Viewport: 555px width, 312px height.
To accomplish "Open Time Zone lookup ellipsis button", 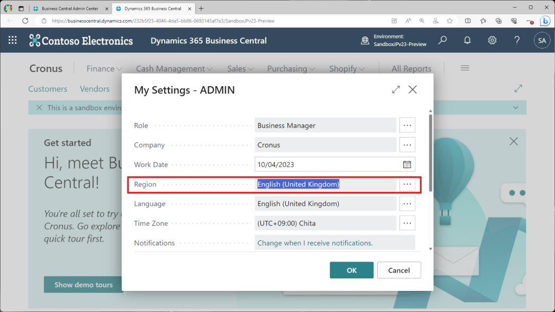I will [x=408, y=223].
